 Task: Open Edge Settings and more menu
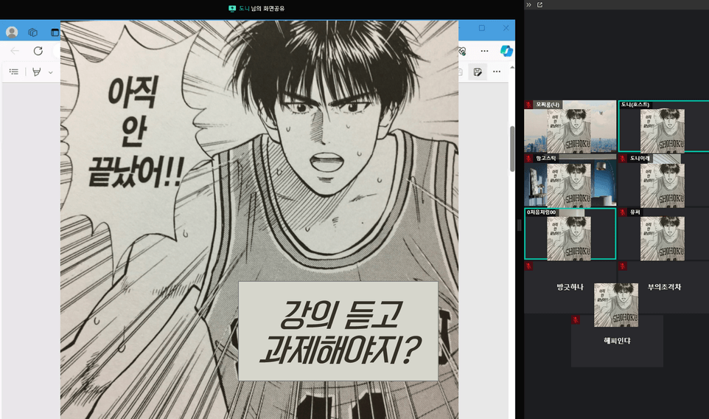click(x=484, y=51)
